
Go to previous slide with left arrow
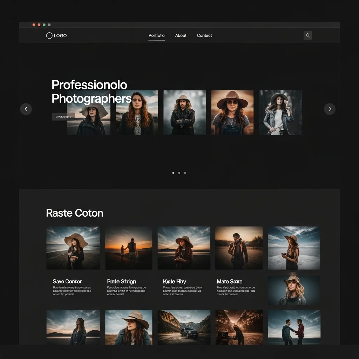[x=26, y=109]
